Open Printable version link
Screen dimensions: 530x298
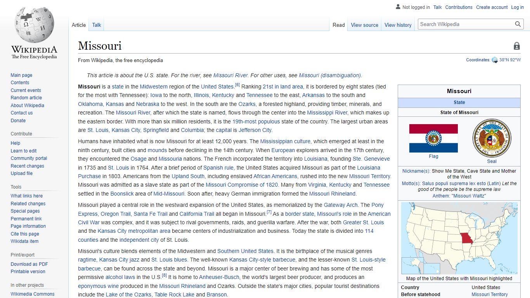pyautogui.click(x=28, y=272)
